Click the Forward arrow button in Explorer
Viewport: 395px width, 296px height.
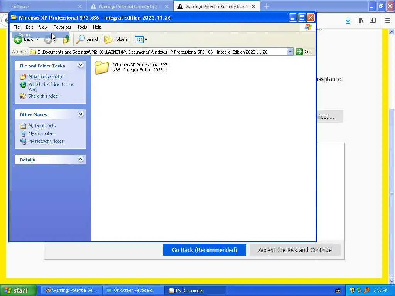pyautogui.click(x=48, y=40)
